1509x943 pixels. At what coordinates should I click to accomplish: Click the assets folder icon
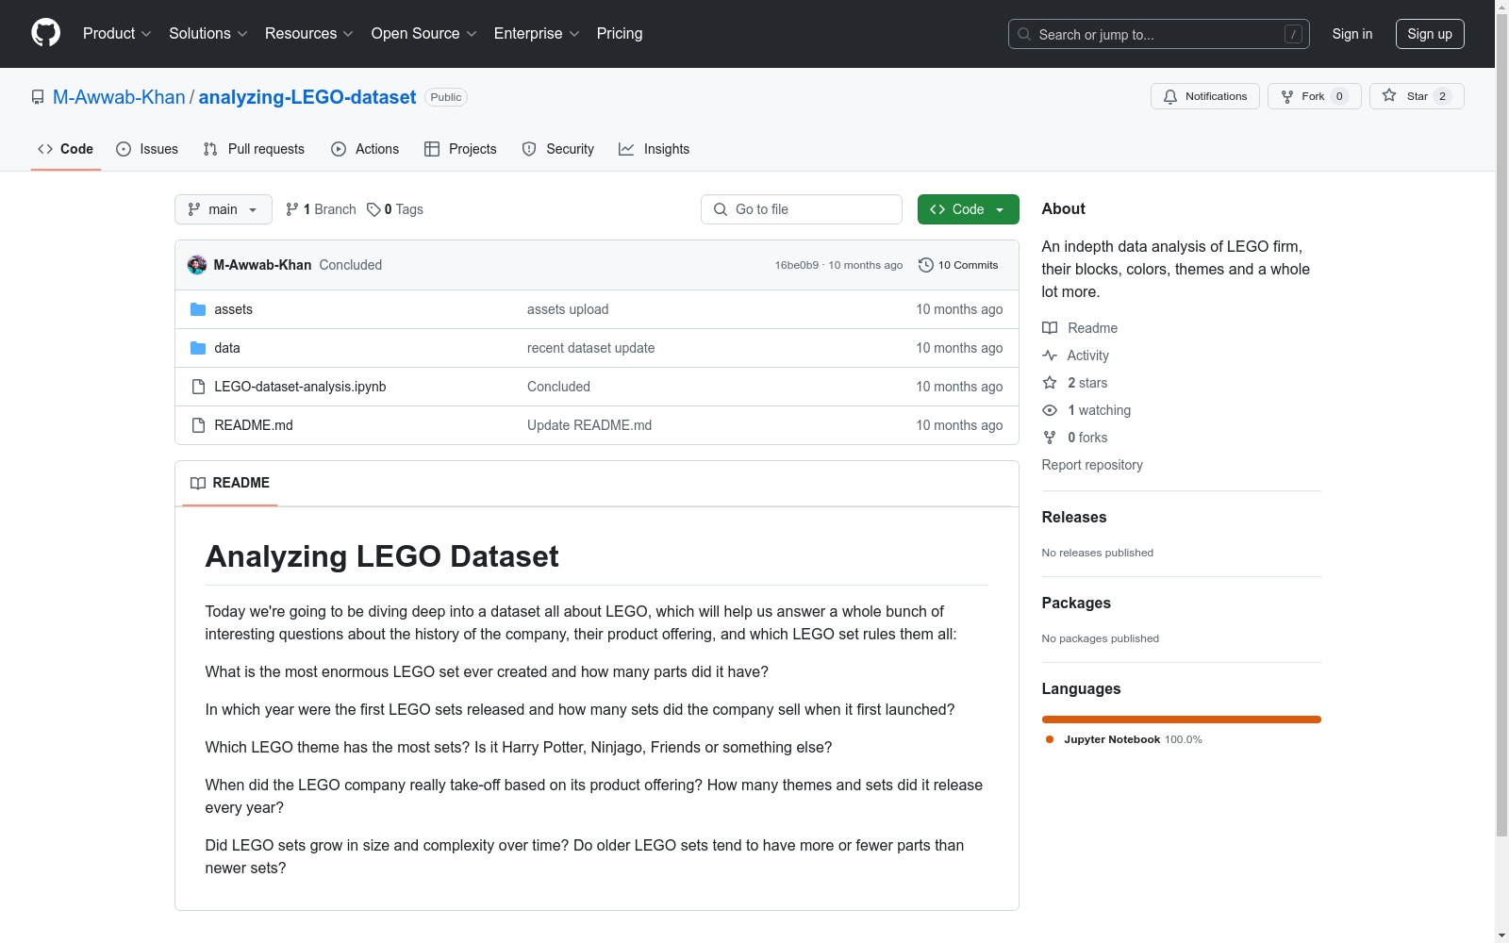click(198, 309)
